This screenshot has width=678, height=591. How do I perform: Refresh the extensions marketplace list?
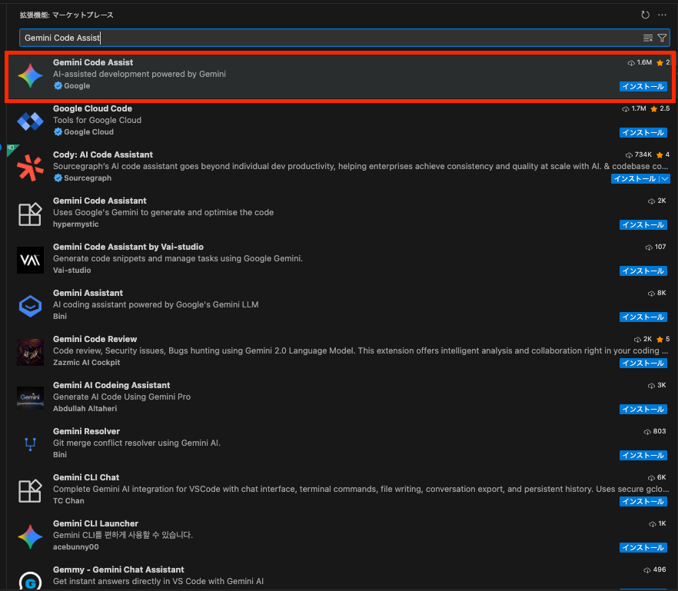coord(645,15)
